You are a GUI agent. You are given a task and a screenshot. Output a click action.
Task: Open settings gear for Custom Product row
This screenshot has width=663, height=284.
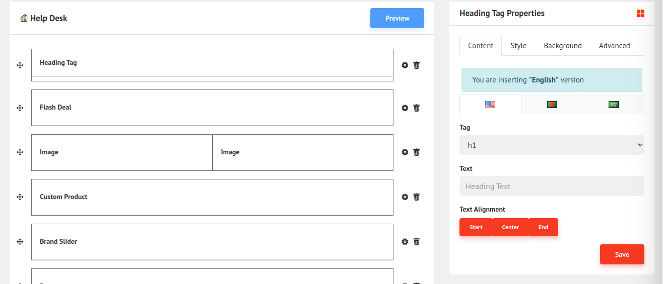405,197
